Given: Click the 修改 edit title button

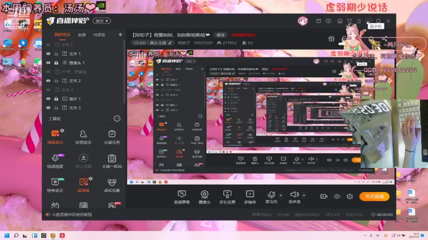Looking at the screenshot, I should pyautogui.click(x=220, y=35).
